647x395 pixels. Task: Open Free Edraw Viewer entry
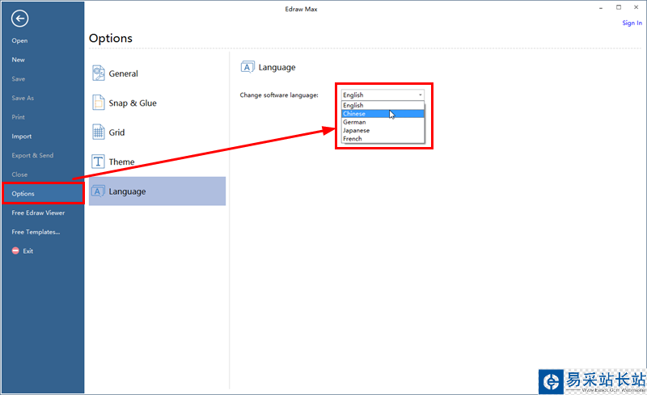coord(38,212)
